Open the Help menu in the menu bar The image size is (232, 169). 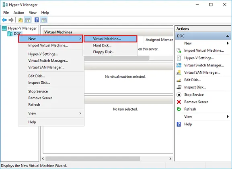click(45, 13)
